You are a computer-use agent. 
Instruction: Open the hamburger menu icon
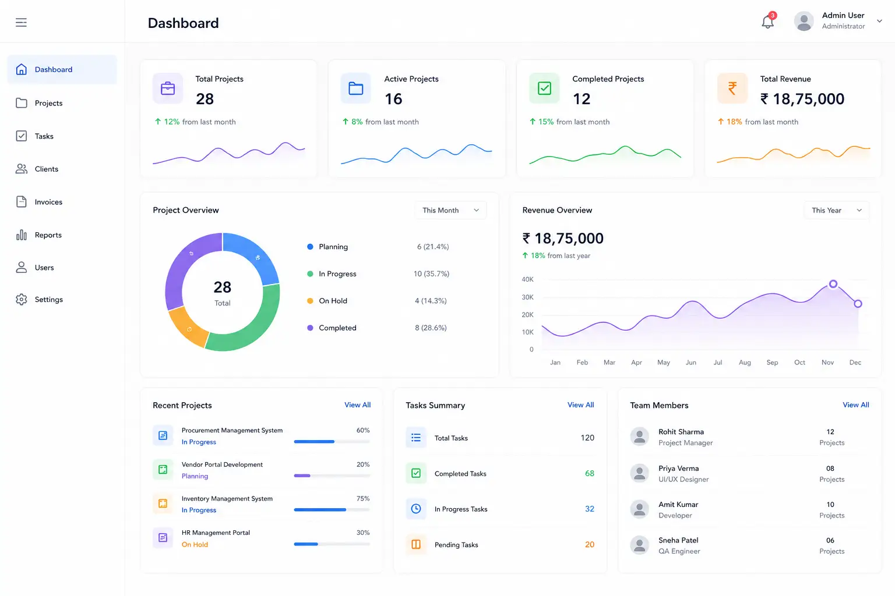(x=21, y=22)
